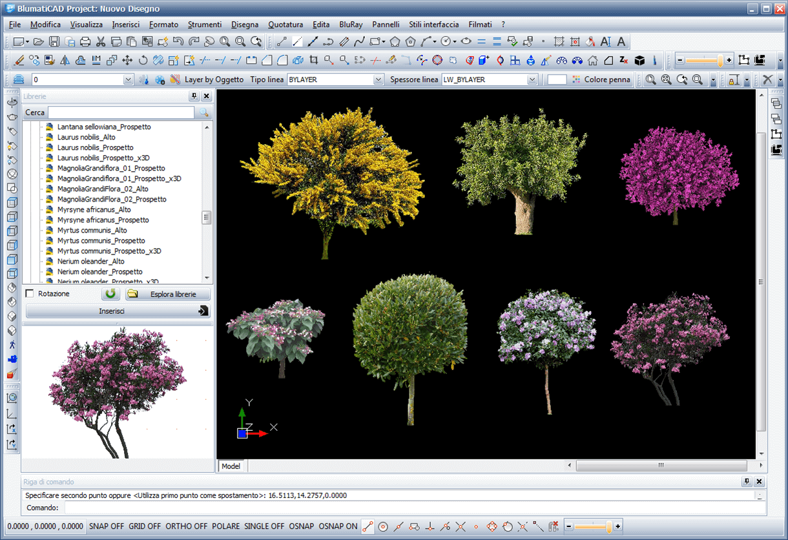Open the Quotatura menu
788x540 pixels.
pyautogui.click(x=285, y=25)
